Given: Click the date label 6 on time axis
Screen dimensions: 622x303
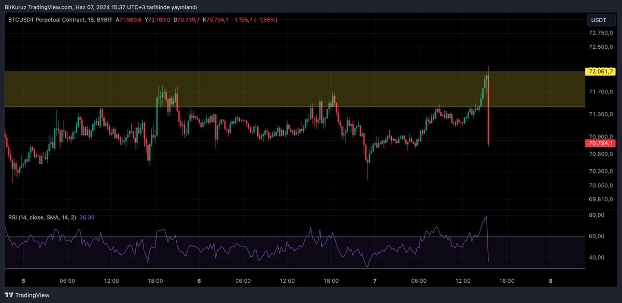Looking at the screenshot, I should click(200, 281).
